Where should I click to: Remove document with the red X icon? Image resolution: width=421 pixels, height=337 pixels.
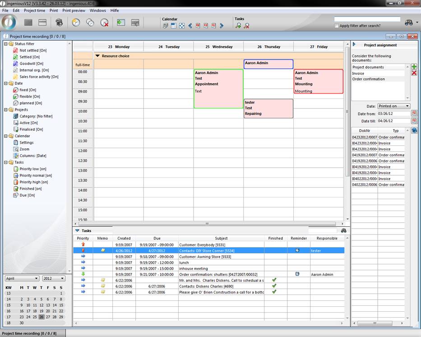[414, 73]
